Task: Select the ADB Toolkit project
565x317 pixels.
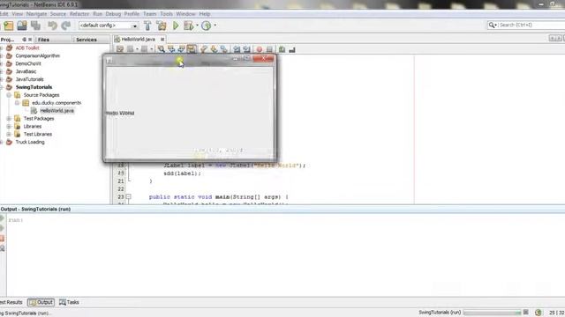Action: coord(27,48)
